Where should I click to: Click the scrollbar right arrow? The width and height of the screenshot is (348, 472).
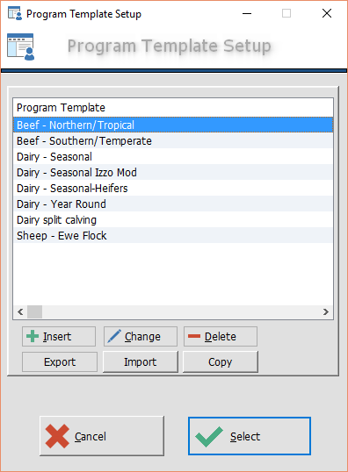click(x=326, y=311)
